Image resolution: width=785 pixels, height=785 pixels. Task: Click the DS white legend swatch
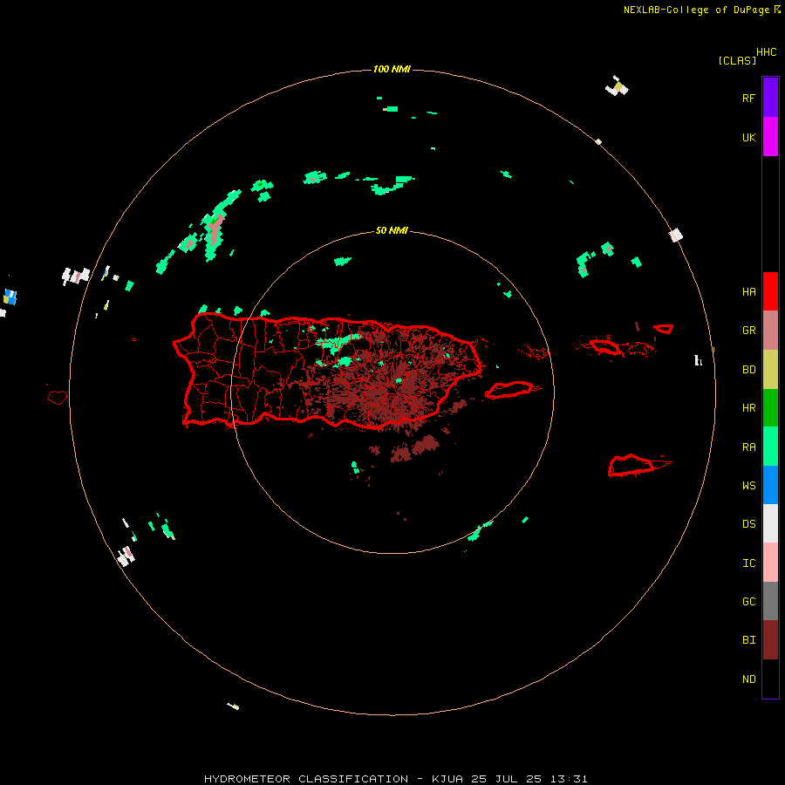tap(770, 523)
